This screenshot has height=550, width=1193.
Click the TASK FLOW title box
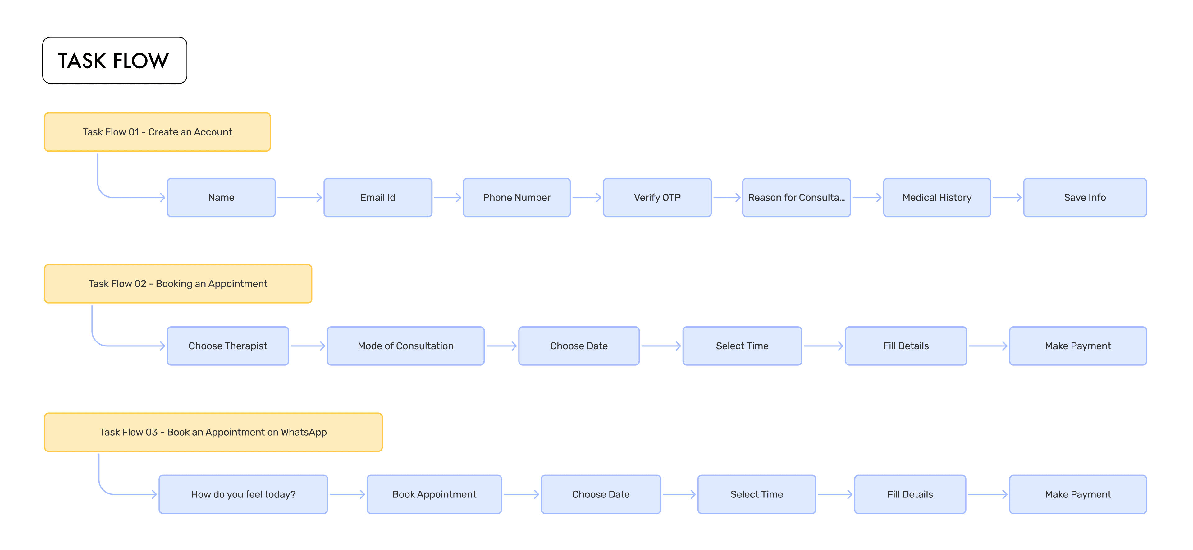click(114, 60)
